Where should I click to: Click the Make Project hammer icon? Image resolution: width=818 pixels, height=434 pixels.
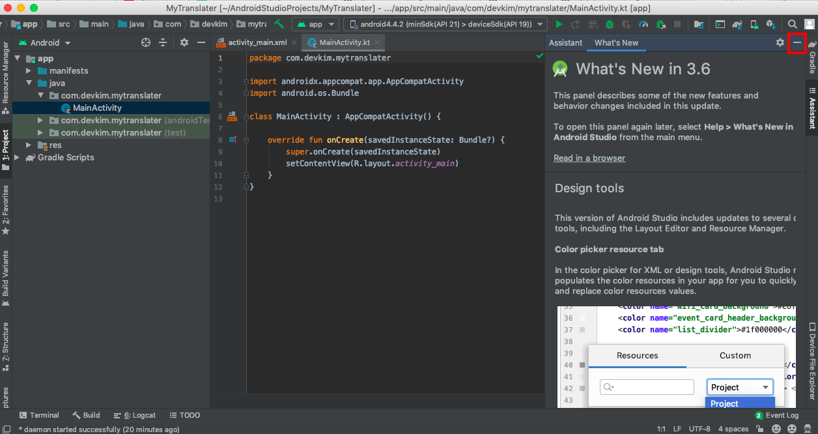279,24
